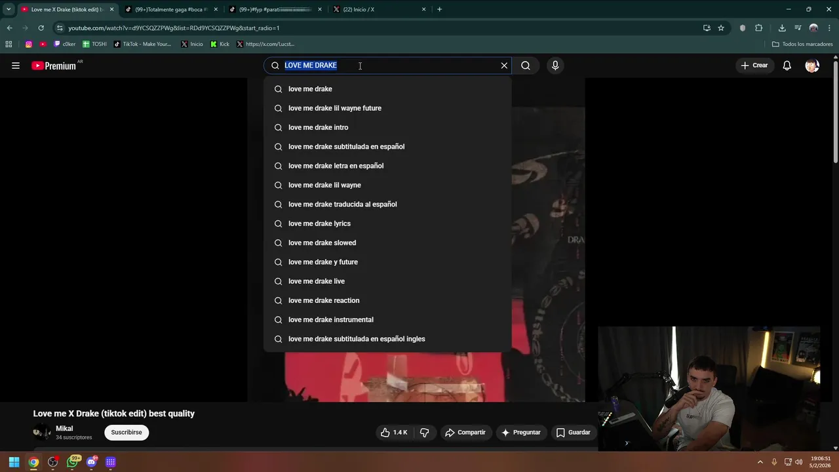The image size is (839, 472).
Task: Like the video with thumbs up
Action: tap(394, 433)
